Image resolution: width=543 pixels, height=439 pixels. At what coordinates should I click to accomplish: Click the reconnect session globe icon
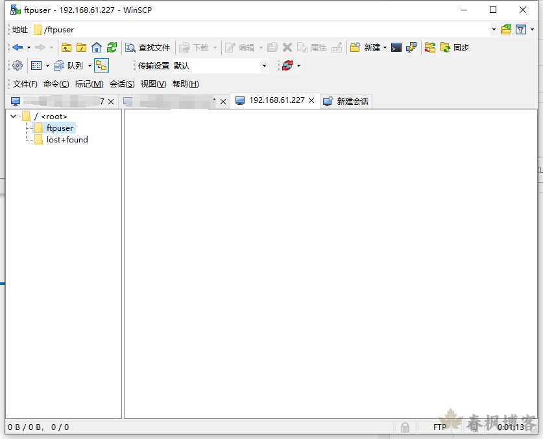(287, 65)
